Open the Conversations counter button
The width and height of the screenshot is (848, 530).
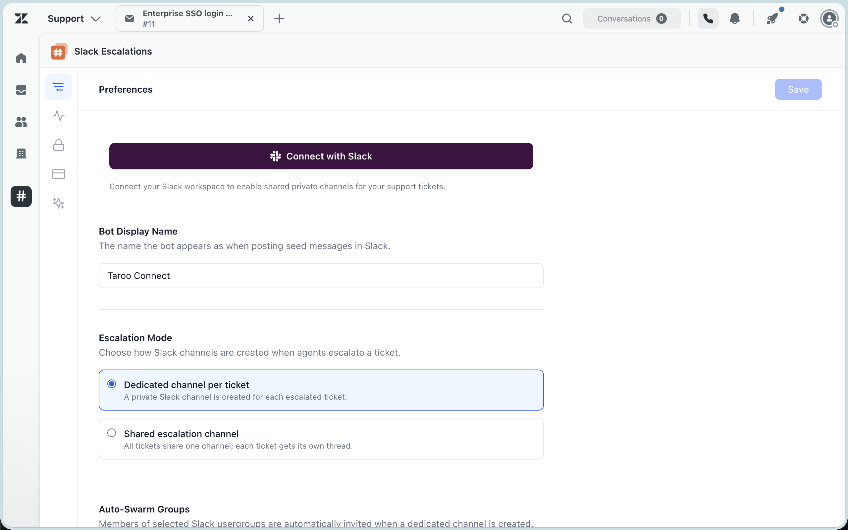632,19
